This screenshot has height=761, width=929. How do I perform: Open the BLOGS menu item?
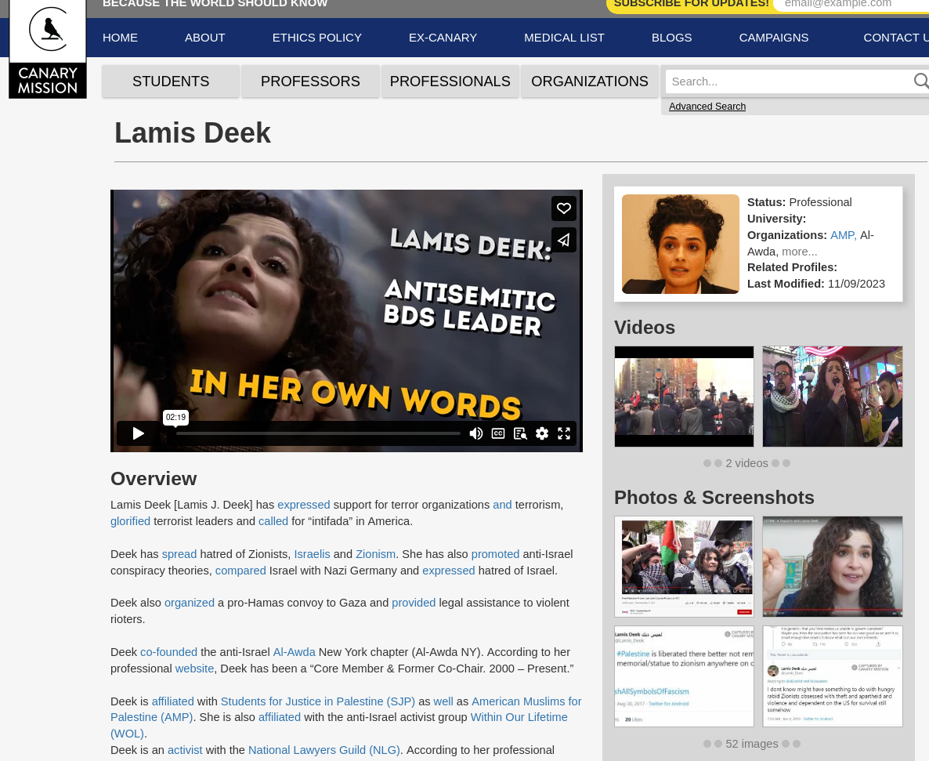[x=672, y=38]
